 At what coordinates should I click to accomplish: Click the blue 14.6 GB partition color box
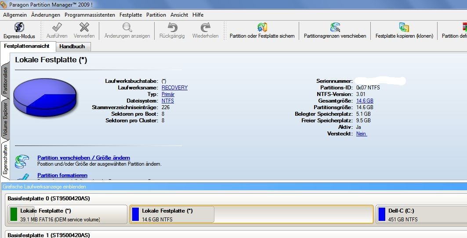tap(135, 214)
